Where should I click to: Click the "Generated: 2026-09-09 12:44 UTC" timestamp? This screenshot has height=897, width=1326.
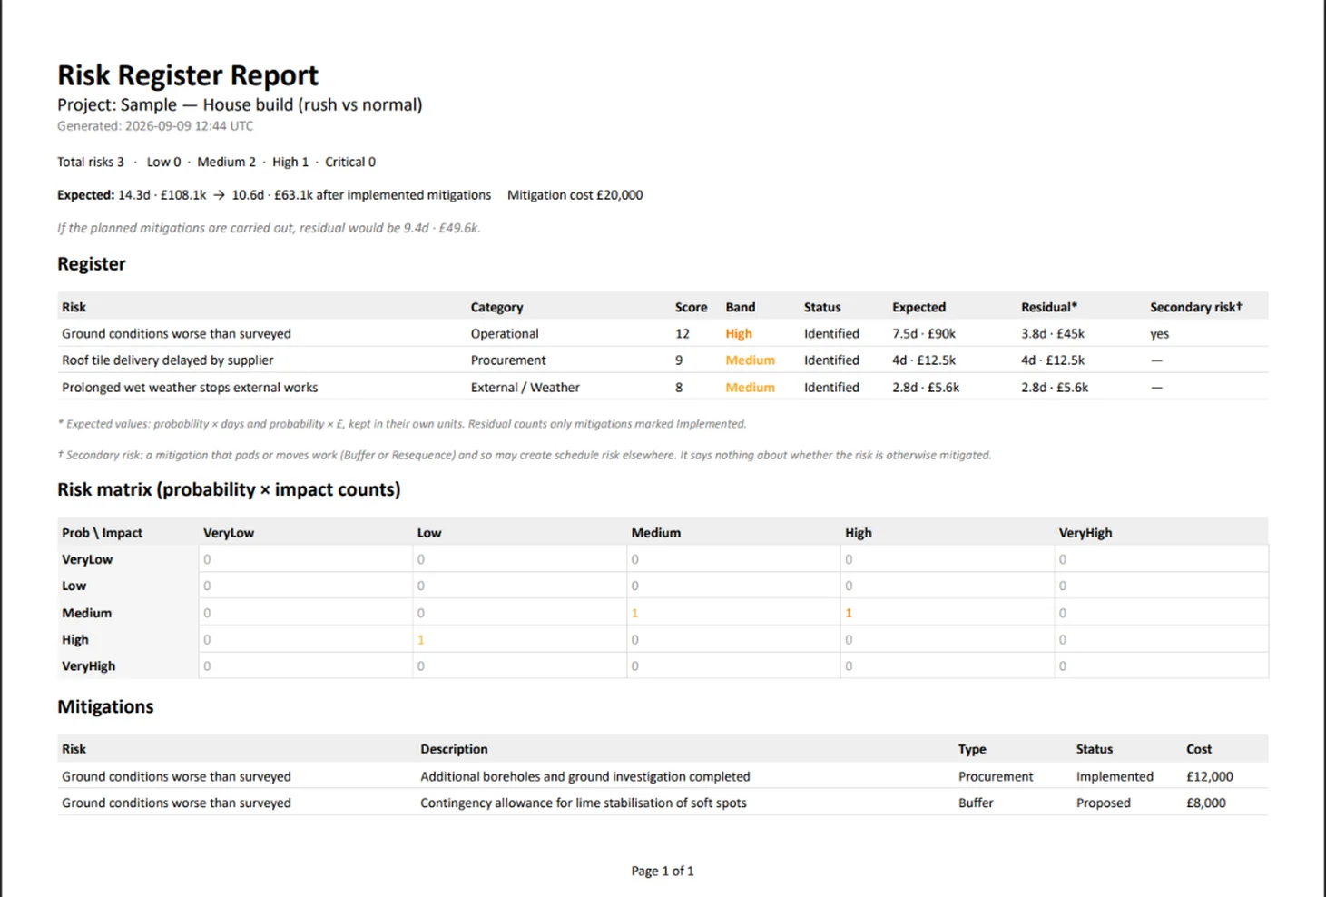(155, 126)
